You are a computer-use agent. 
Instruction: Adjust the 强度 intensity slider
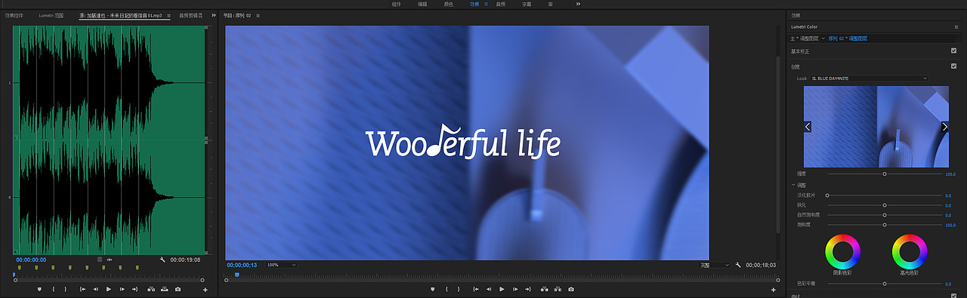(x=885, y=174)
